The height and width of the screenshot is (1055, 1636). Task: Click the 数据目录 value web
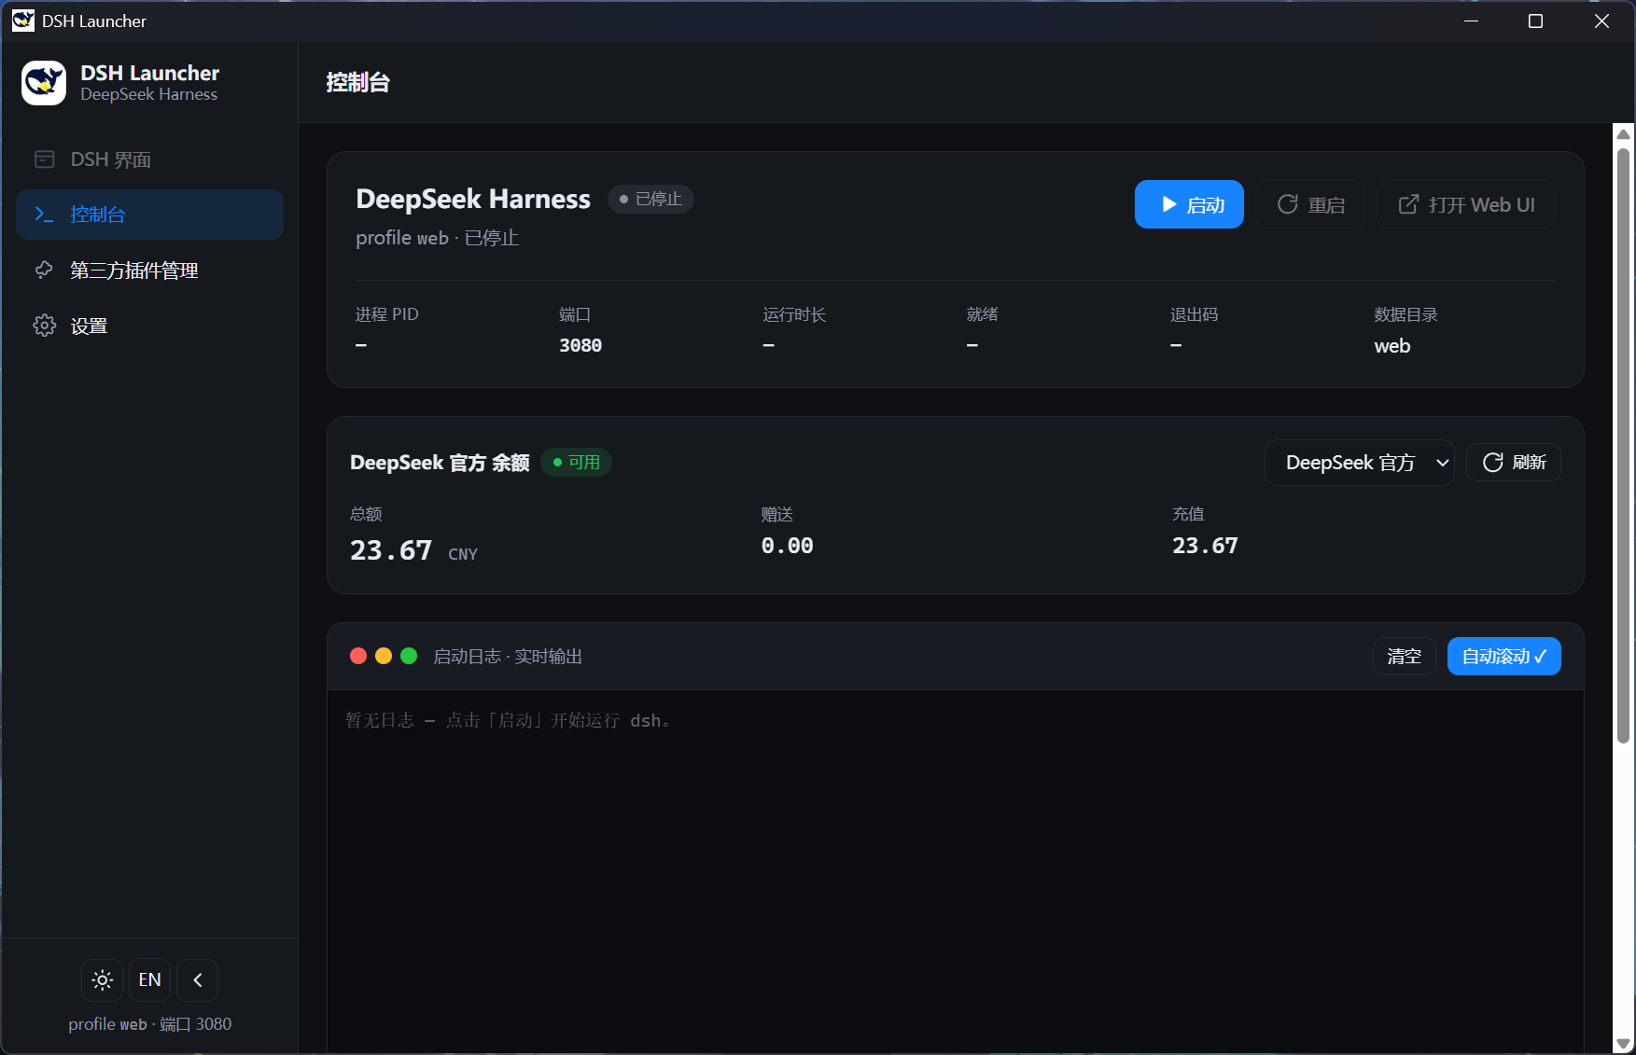point(1392,346)
